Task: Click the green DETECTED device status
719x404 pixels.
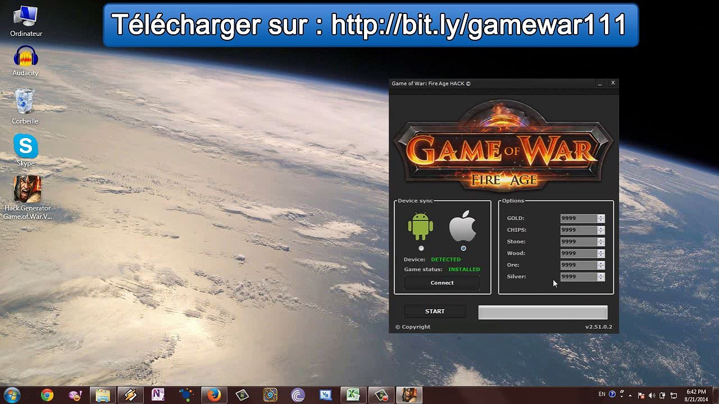Action: click(x=446, y=259)
